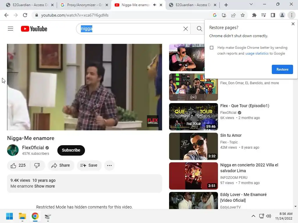Bookmark this tab with star icon
This screenshot has height=223, width=298.
click(x=242, y=15)
